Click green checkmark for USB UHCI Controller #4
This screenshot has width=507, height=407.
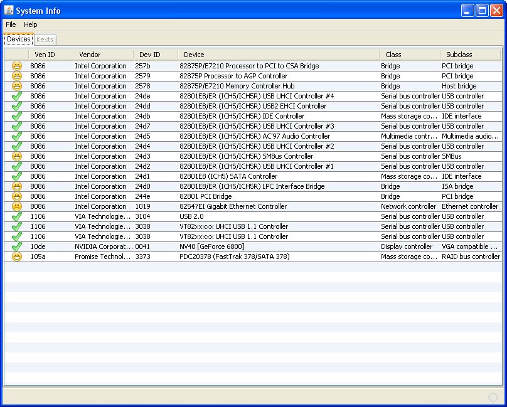[x=17, y=96]
